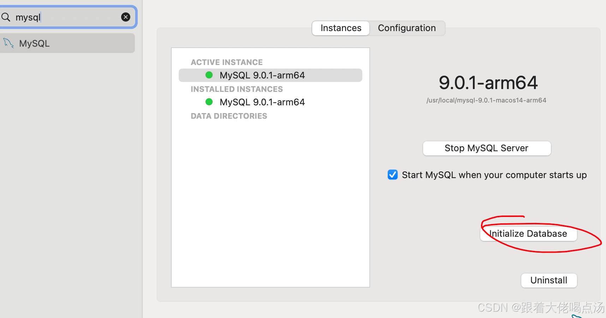The height and width of the screenshot is (318, 606).
Task: Clear the mysql search text
Action: (126, 17)
